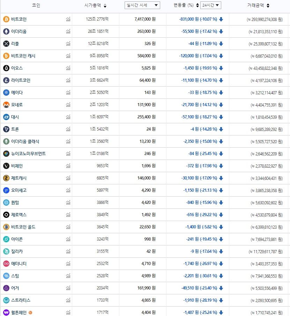Open the chart icon for 비트코인 캐시
The height and width of the screenshot is (316, 290).
68,56
